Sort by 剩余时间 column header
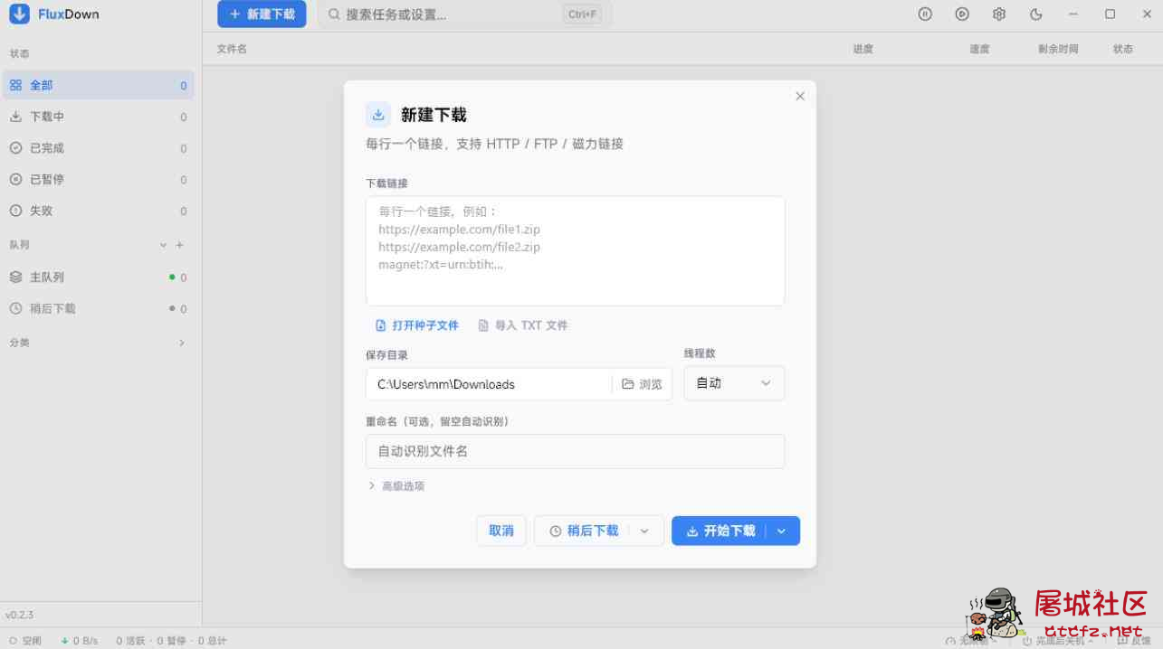The image size is (1163, 649). pyautogui.click(x=1058, y=49)
